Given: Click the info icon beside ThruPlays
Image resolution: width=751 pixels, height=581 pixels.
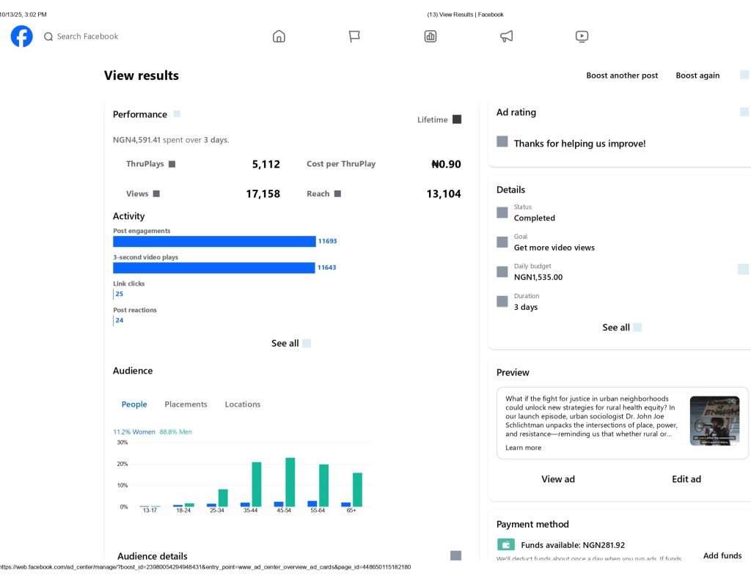Looking at the screenshot, I should [x=172, y=164].
